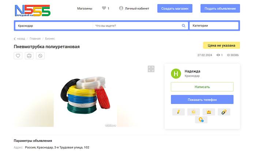Click the yellow up-arrow boost icon

pyautogui.click(x=193, y=112)
